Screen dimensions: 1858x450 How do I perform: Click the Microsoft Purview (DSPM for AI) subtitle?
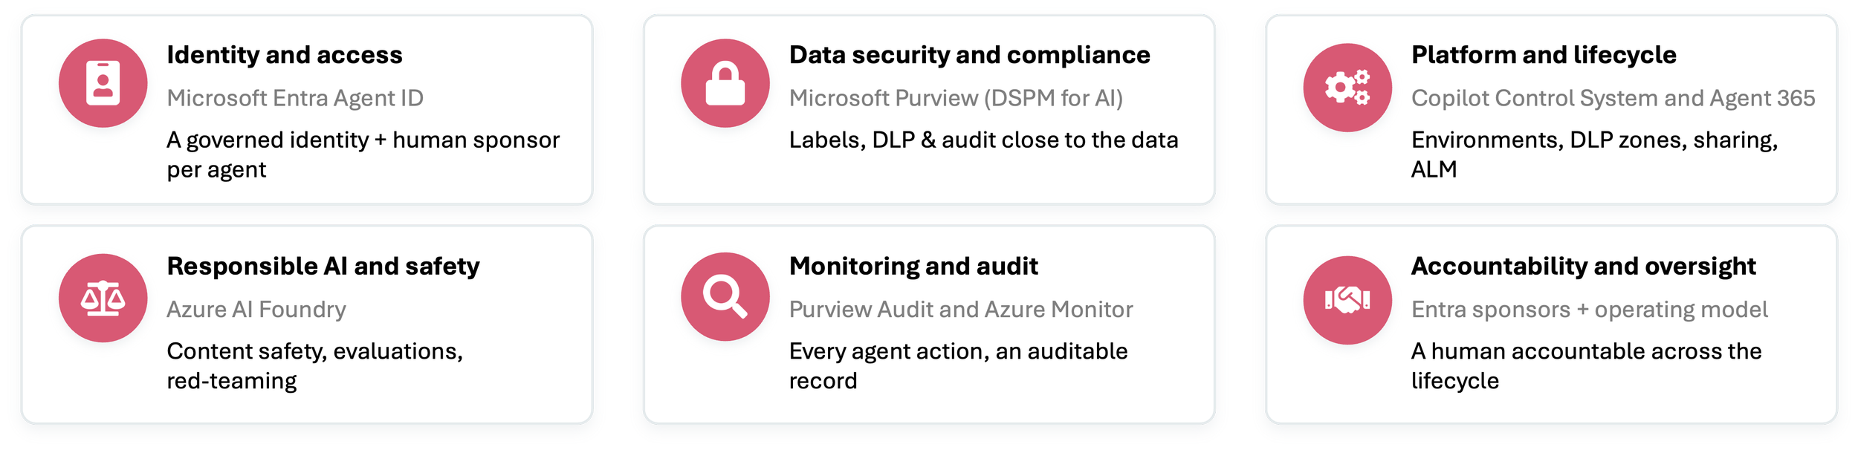click(955, 98)
